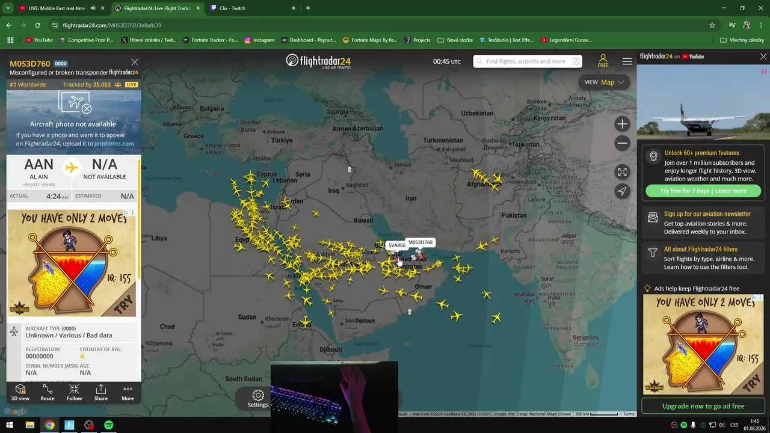This screenshot has height=433, width=770.
Task: Close the Flightradar24 browser tab
Action: 198,8
